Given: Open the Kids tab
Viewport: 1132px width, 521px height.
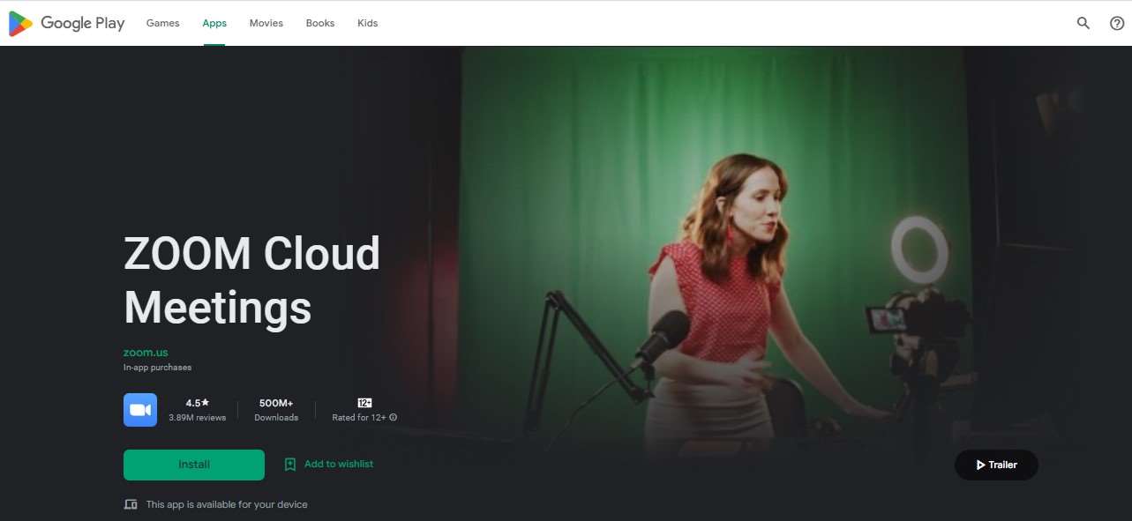Looking at the screenshot, I should click(368, 23).
